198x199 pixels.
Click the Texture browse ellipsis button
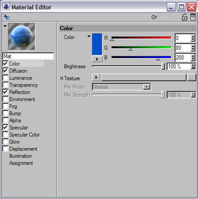coord(192,77)
